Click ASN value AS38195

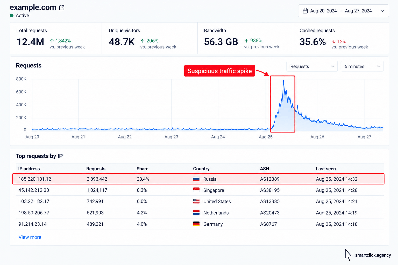coord(270,190)
